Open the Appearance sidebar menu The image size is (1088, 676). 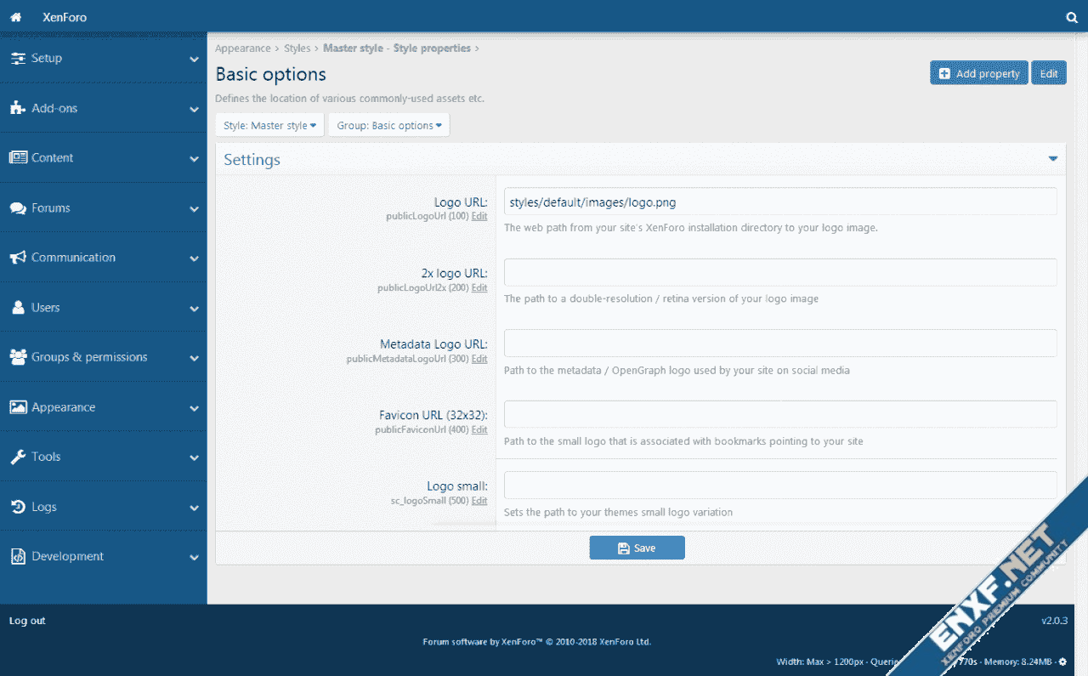tap(64, 407)
